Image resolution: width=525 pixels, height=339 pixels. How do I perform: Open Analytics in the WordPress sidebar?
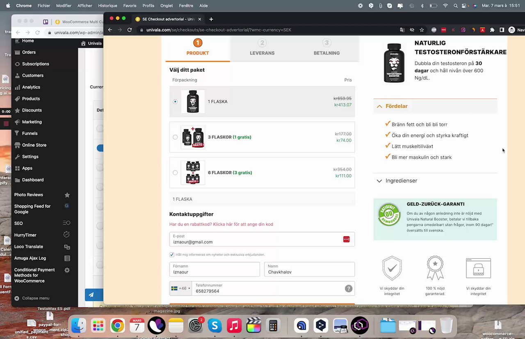pos(31,87)
